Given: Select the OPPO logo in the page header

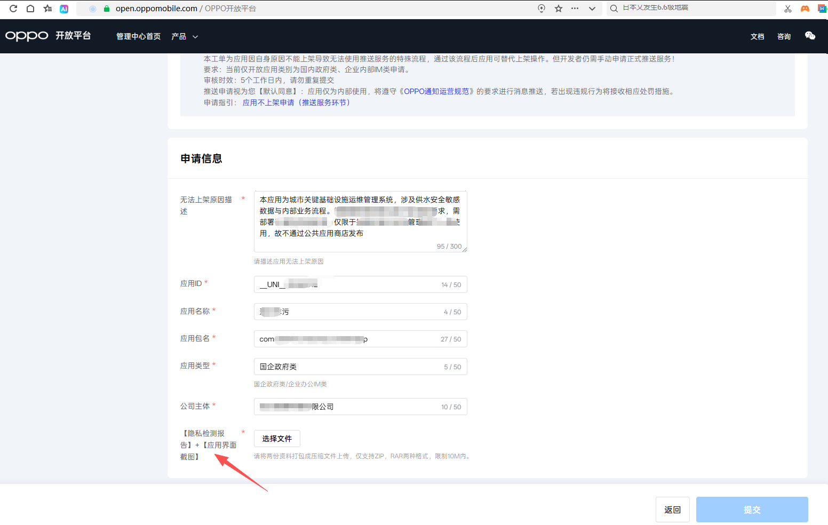Looking at the screenshot, I should pos(27,36).
